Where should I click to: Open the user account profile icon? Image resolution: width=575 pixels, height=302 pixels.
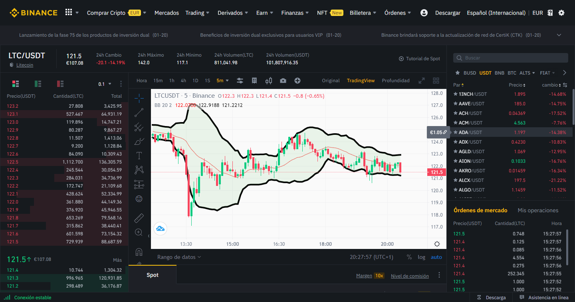424,13
